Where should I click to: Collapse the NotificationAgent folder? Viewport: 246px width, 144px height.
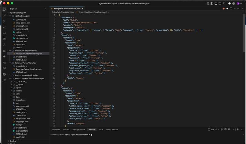10,16
